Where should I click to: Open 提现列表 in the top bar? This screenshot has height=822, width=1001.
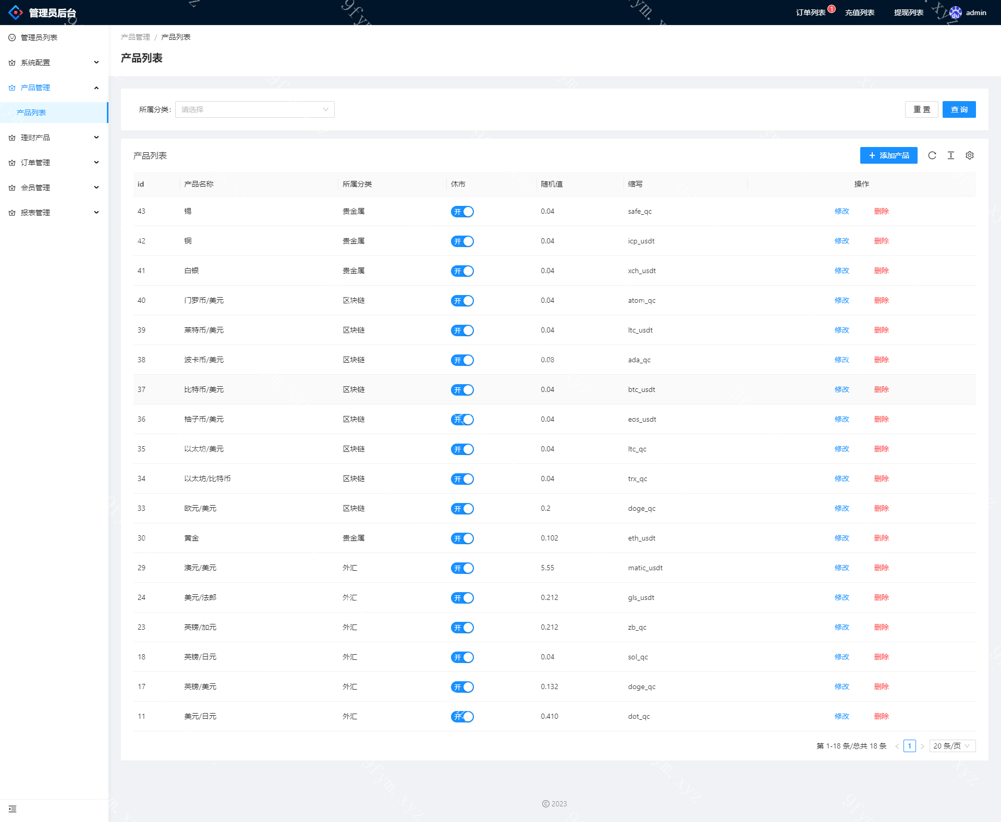(909, 13)
